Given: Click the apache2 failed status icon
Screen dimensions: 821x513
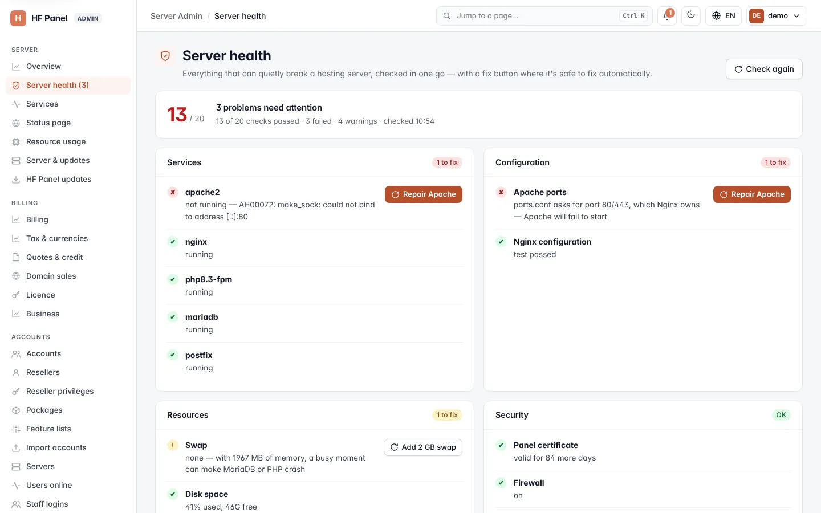Looking at the screenshot, I should tap(173, 192).
